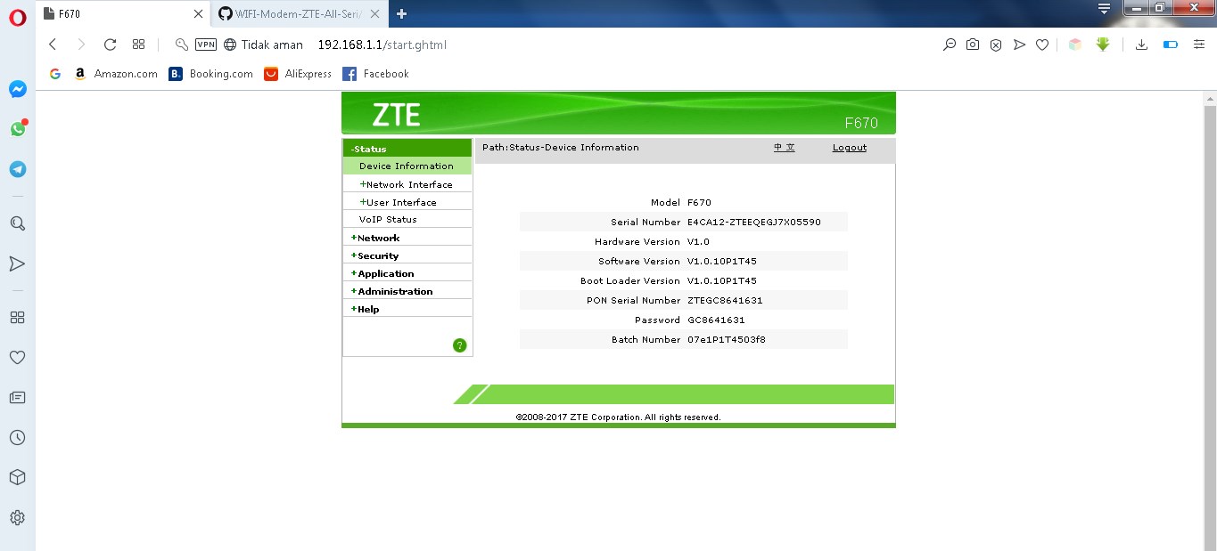Open Booking.com bookmark
This screenshot has width=1217, height=551.
tap(211, 74)
